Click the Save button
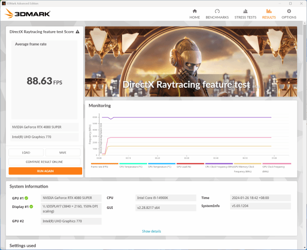This screenshot has width=307, height=250. [x=63, y=152]
